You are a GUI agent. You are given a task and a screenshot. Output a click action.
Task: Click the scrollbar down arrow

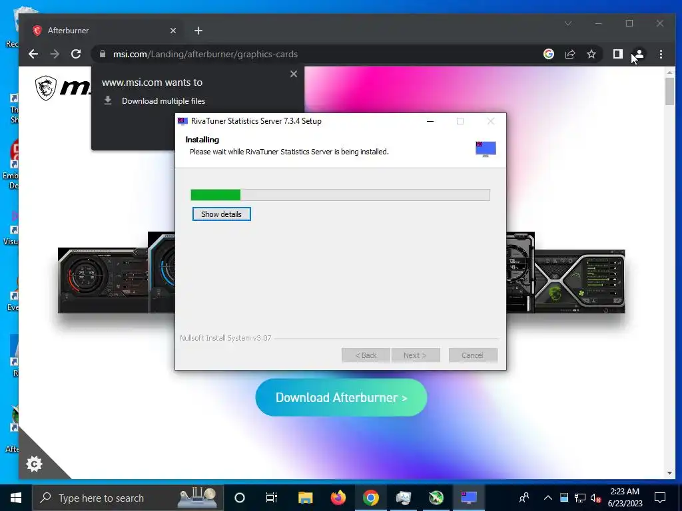click(x=670, y=473)
